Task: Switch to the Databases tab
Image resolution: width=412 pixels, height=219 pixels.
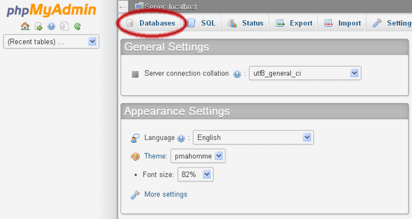Action: tap(151, 23)
